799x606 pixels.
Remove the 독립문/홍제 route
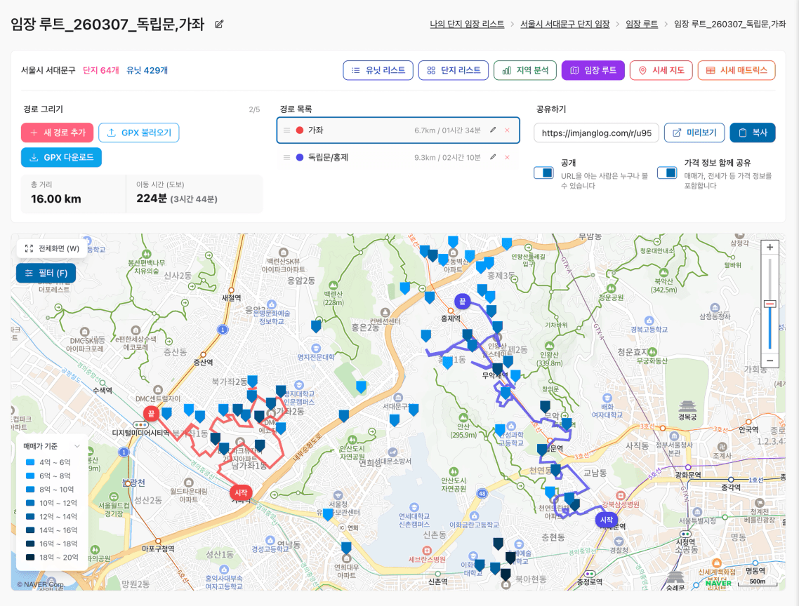(x=507, y=157)
